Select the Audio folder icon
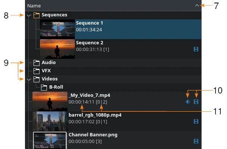Image resolution: width=227 pixels, height=149 pixels. coord(37,63)
